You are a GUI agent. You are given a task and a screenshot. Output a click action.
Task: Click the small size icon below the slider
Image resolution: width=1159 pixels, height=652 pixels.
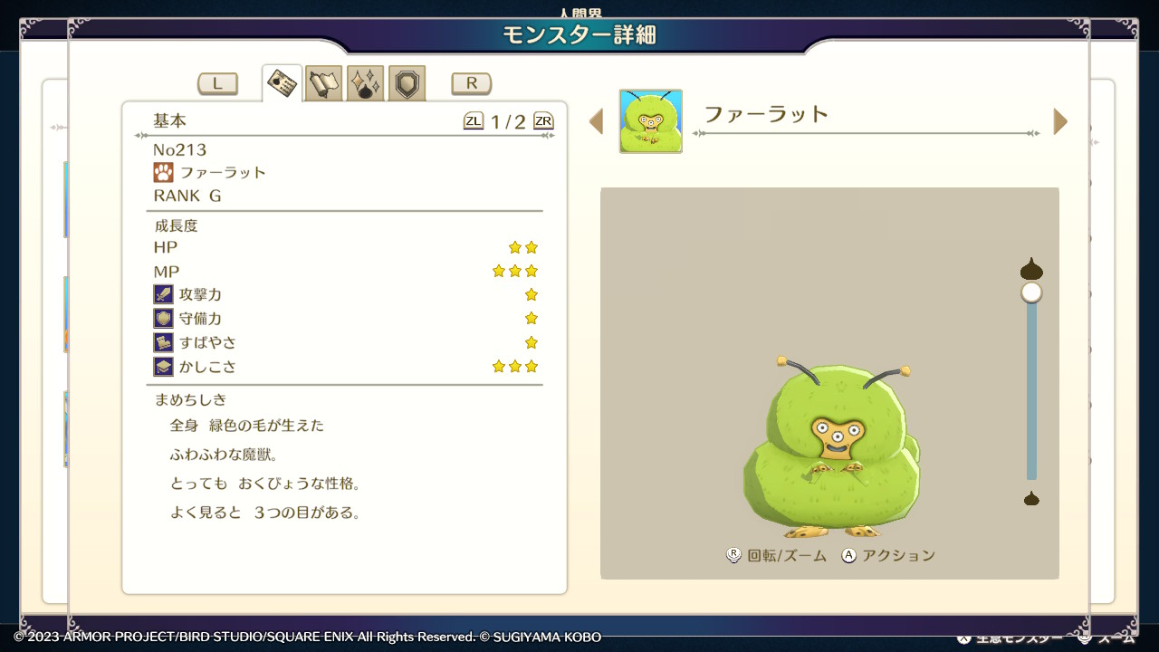pos(1031,498)
